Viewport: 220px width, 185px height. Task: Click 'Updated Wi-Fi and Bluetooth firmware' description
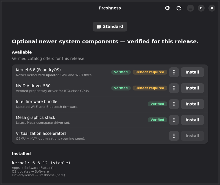click(47, 107)
